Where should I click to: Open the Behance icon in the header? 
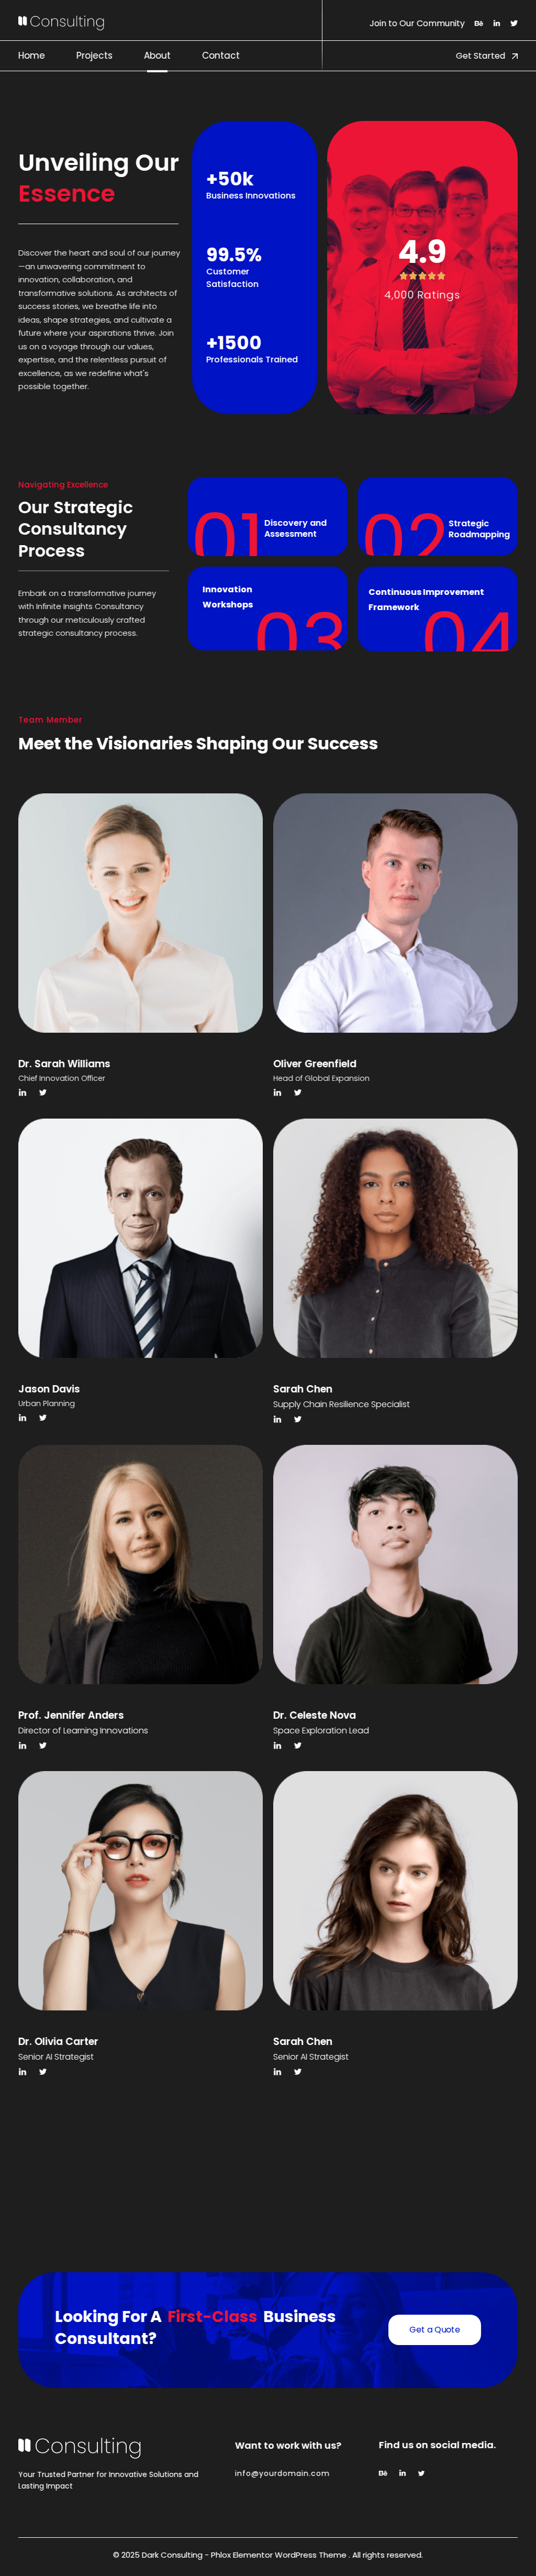478,23
